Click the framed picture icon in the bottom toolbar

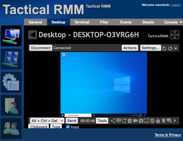[x=147, y=121]
